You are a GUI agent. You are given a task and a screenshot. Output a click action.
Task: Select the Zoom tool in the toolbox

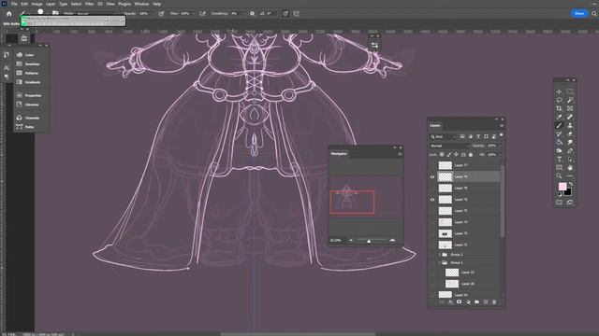(559, 176)
